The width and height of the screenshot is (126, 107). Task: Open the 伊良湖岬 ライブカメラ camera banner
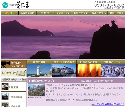(14, 64)
